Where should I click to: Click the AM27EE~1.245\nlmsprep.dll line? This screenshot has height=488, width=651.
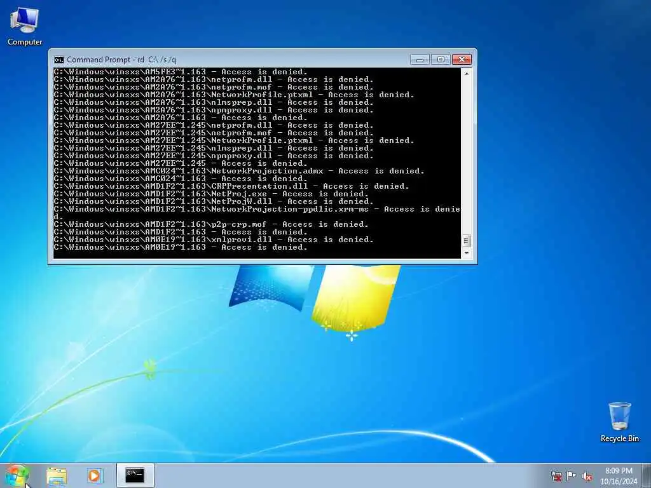coord(214,148)
